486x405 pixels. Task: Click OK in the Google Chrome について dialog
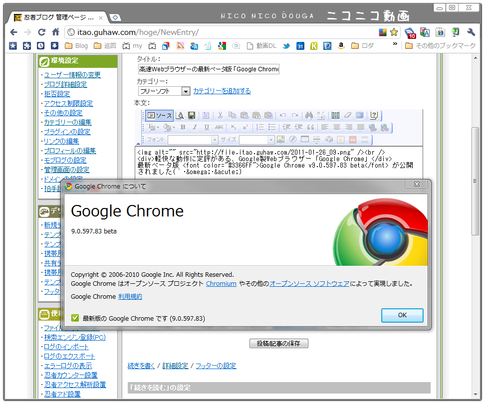coord(402,315)
